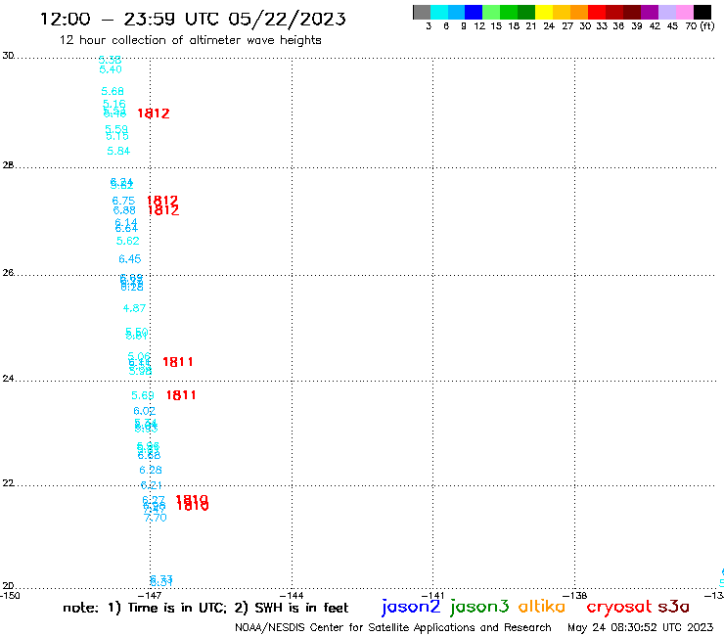This screenshot has height=636, width=724.
Task: Pick the lavender 45 ft legend swatch
Action: click(666, 12)
